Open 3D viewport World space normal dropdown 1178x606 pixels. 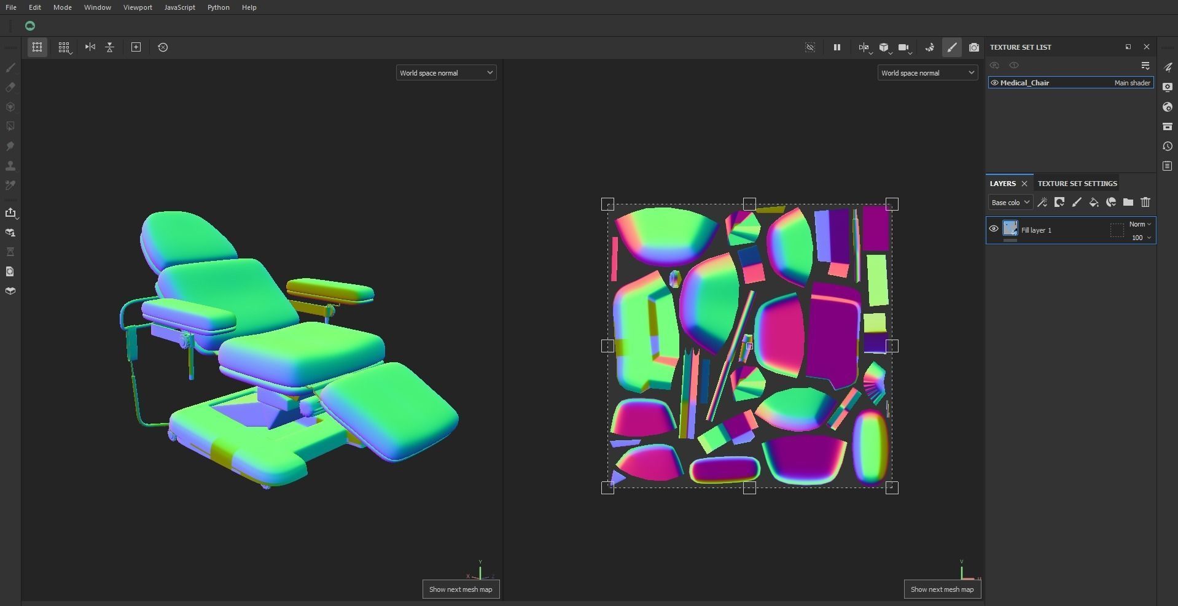click(x=446, y=73)
